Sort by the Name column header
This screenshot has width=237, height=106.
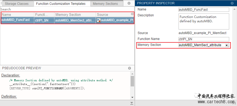18,14
